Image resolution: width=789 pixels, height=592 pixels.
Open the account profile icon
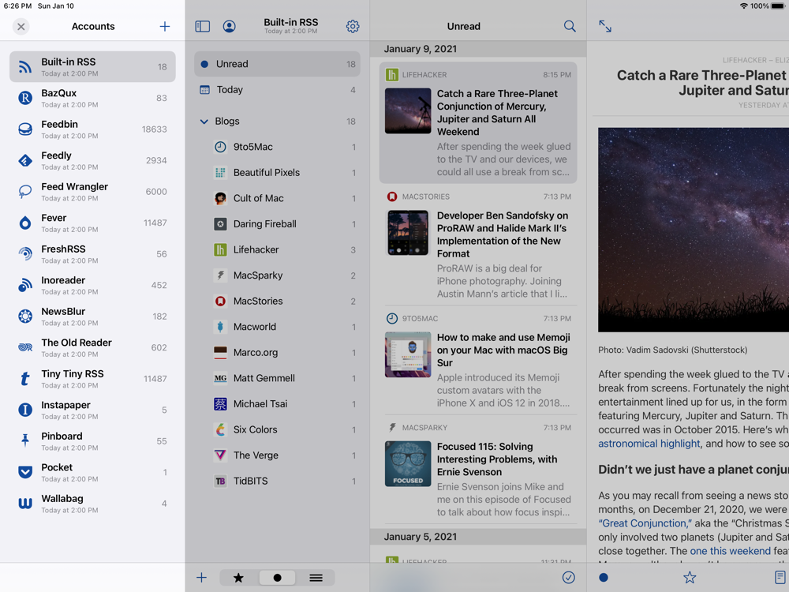click(229, 26)
